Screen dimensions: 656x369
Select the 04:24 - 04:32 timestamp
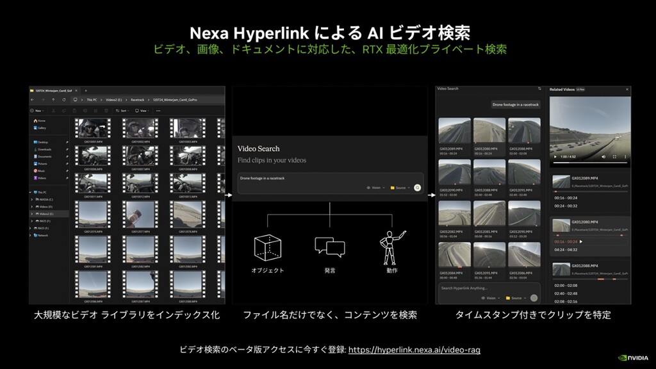click(x=566, y=250)
